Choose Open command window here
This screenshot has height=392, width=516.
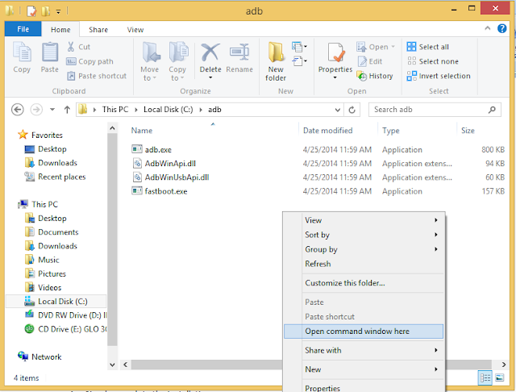[x=364, y=332]
